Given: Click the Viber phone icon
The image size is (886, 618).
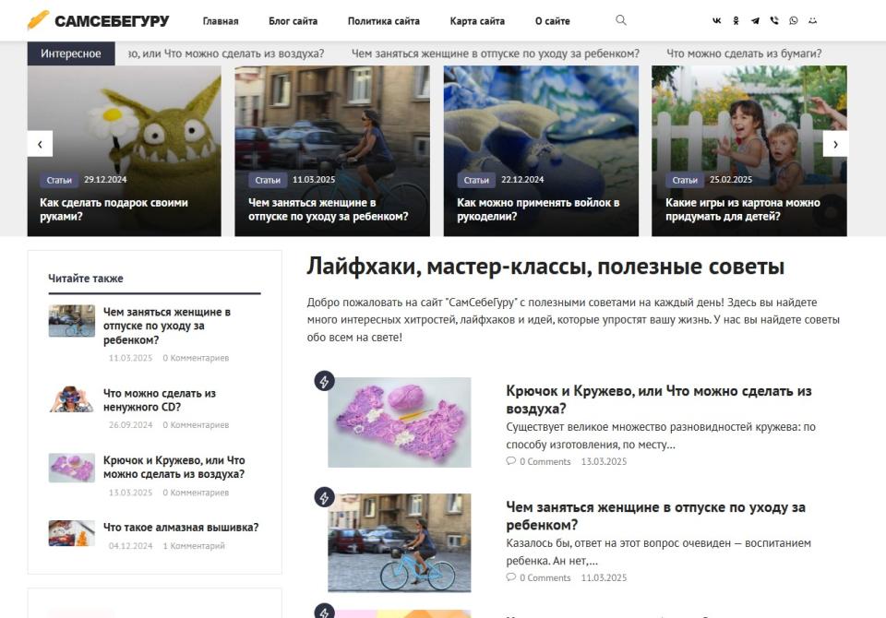Looking at the screenshot, I should tap(774, 21).
